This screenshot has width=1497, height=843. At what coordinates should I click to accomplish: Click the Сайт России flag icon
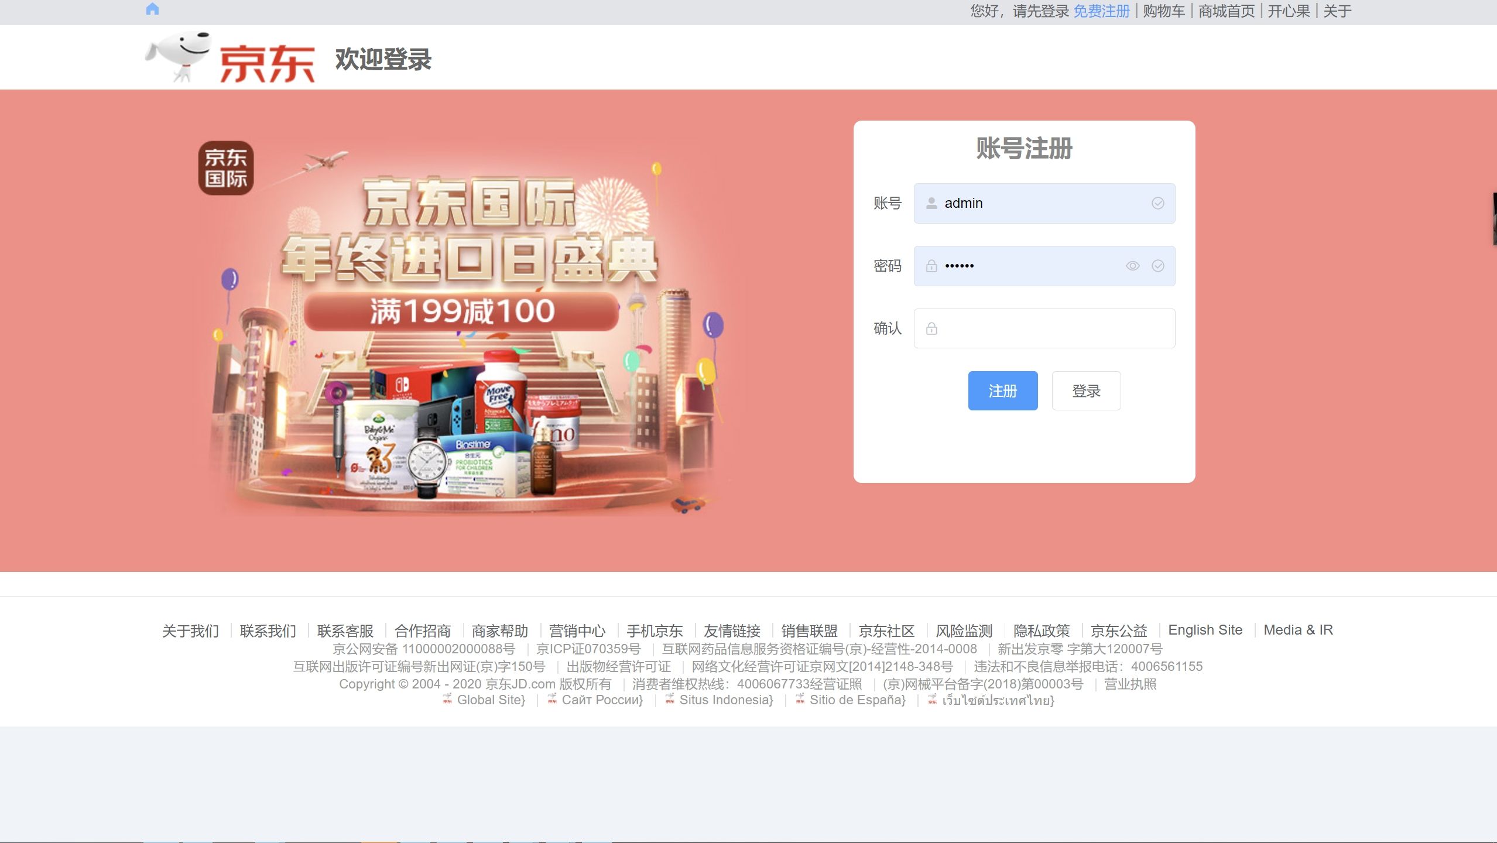tap(551, 699)
